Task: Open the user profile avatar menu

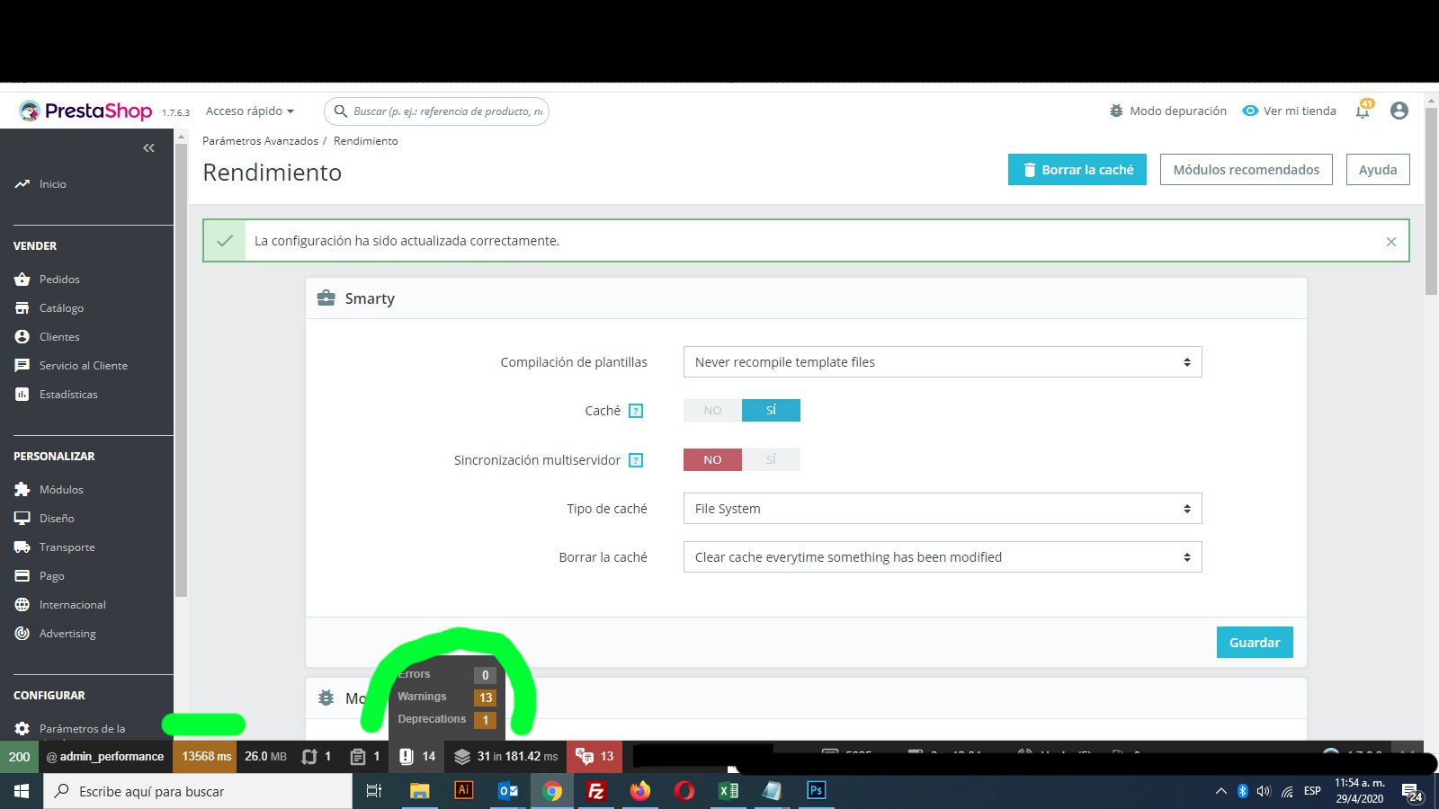Action: [x=1399, y=111]
